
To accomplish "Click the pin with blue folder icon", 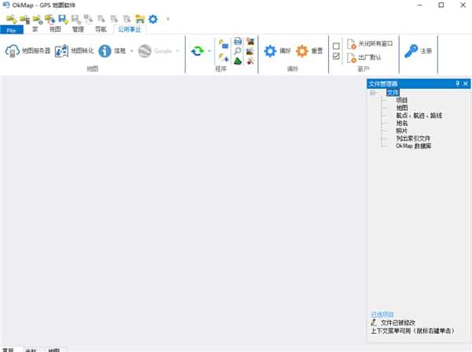I will pos(223,44).
